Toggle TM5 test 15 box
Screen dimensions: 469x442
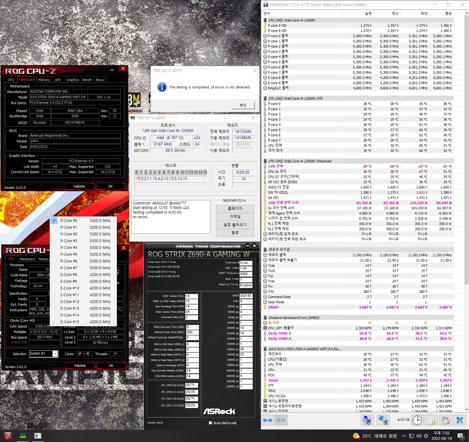pyautogui.click(x=205, y=173)
